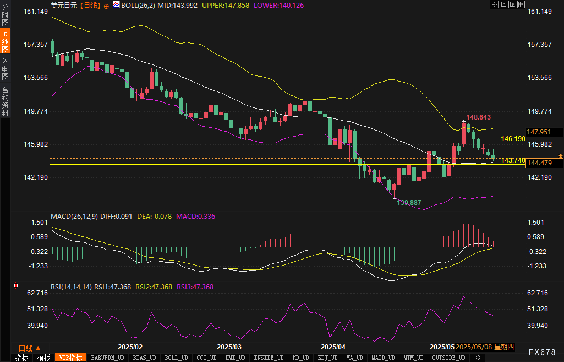Apply the MACD_UD indicator
The height and width of the screenshot is (362, 564).
click(383, 358)
